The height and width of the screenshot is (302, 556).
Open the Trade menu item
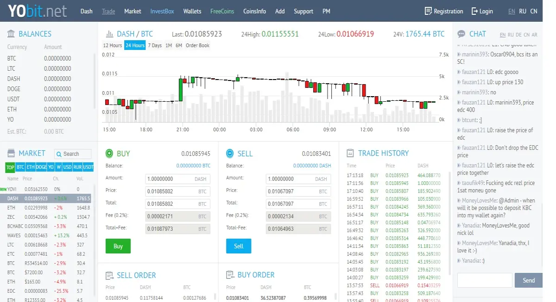click(x=108, y=11)
